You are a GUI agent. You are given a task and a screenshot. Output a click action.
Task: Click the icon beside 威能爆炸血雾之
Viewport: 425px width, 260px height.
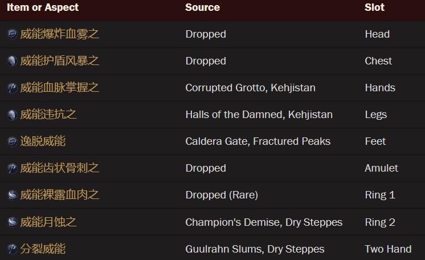pos(12,34)
